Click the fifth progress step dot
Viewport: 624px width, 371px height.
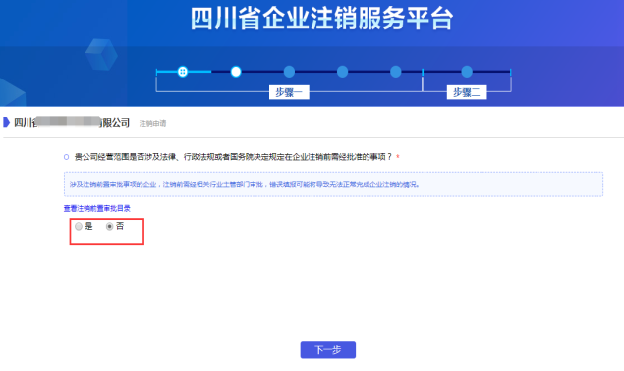[x=396, y=72]
